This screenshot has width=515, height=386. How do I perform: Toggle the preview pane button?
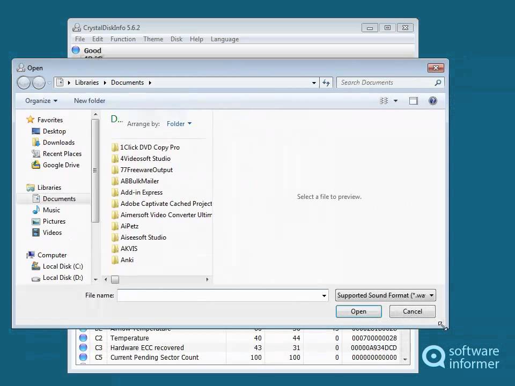tap(414, 101)
